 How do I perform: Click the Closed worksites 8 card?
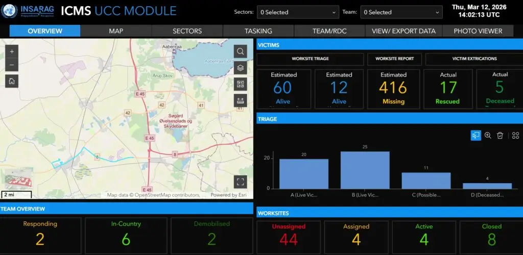491,238
